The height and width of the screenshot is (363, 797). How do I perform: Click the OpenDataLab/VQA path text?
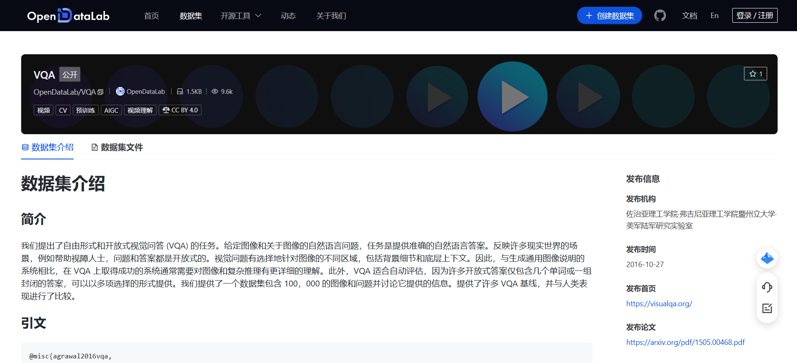pyautogui.click(x=65, y=92)
